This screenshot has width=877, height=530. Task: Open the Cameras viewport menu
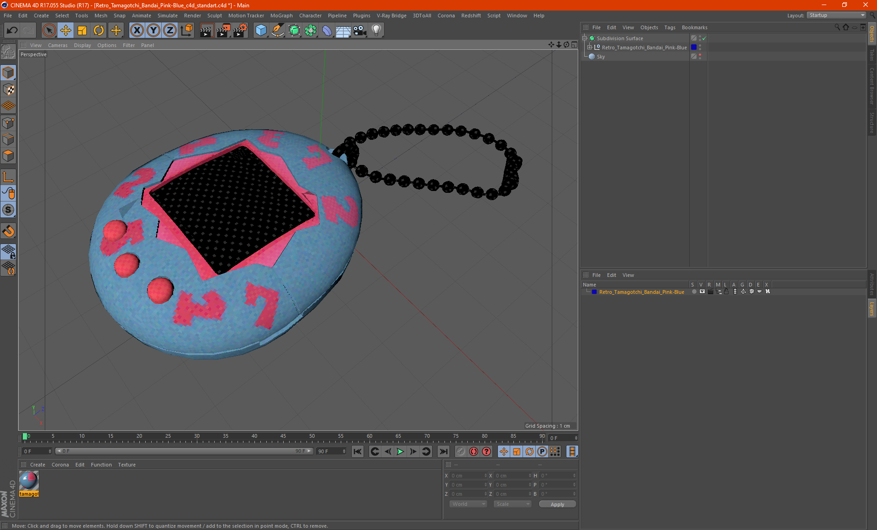[58, 45]
